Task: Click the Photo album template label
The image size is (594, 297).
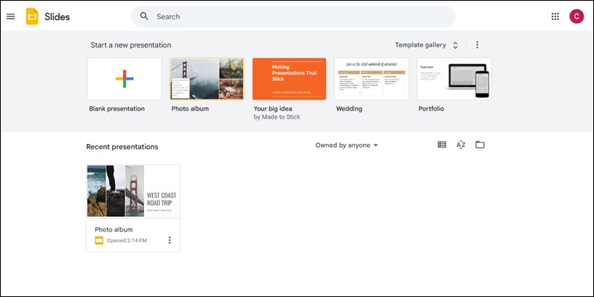Action: [190, 108]
